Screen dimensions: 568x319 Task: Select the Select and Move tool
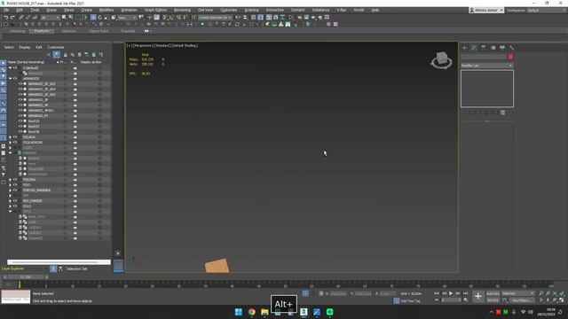click(x=93, y=18)
